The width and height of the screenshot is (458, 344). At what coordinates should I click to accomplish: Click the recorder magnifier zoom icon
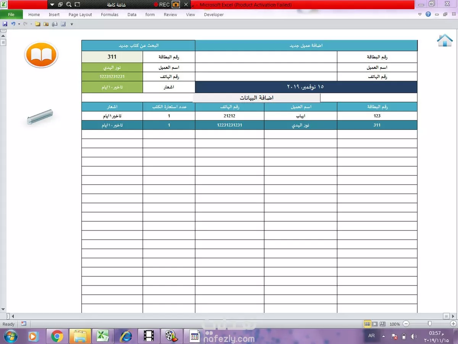69,5
